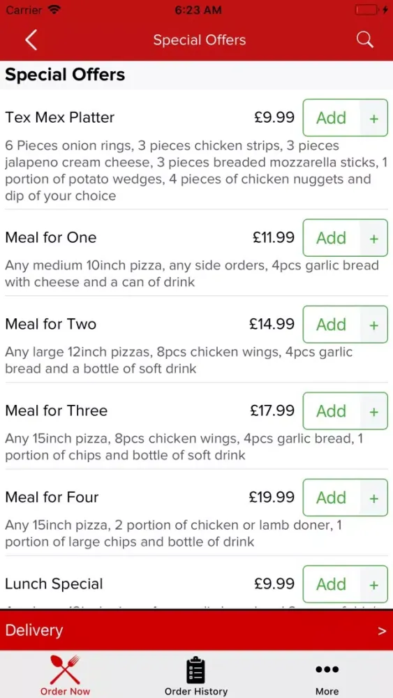The height and width of the screenshot is (698, 393).
Task: Expand the Delivery bar arrow
Action: tap(382, 631)
